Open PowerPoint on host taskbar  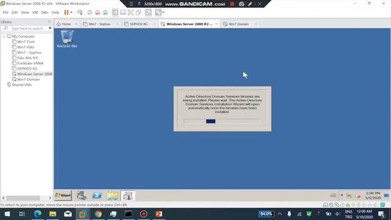click(x=159, y=214)
